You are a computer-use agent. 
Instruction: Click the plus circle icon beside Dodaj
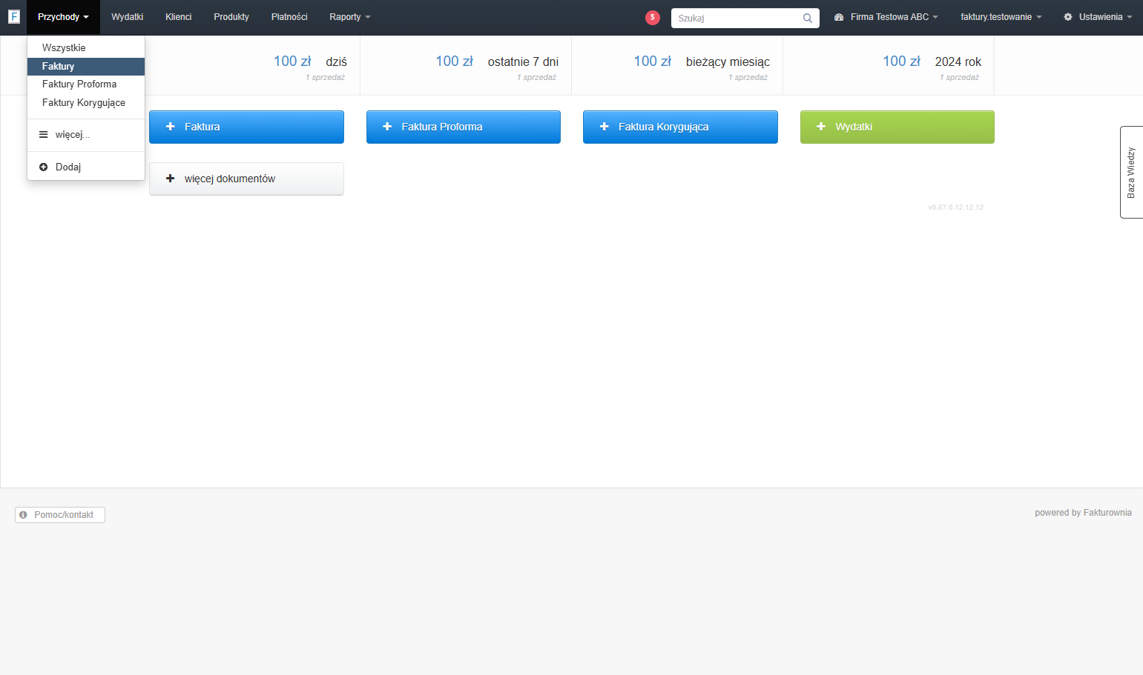43,167
